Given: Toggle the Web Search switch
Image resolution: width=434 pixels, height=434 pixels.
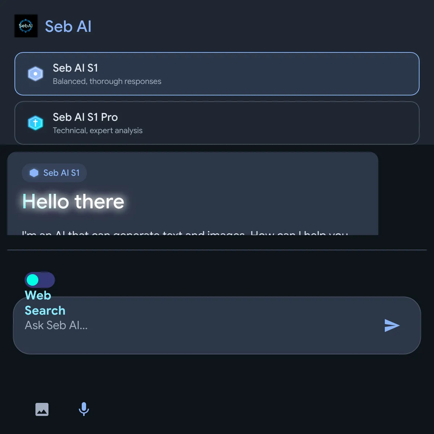Looking at the screenshot, I should [39, 280].
